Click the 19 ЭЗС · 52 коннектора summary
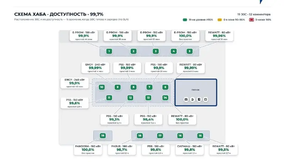The height and width of the screenshot is (162, 284). click(254, 14)
